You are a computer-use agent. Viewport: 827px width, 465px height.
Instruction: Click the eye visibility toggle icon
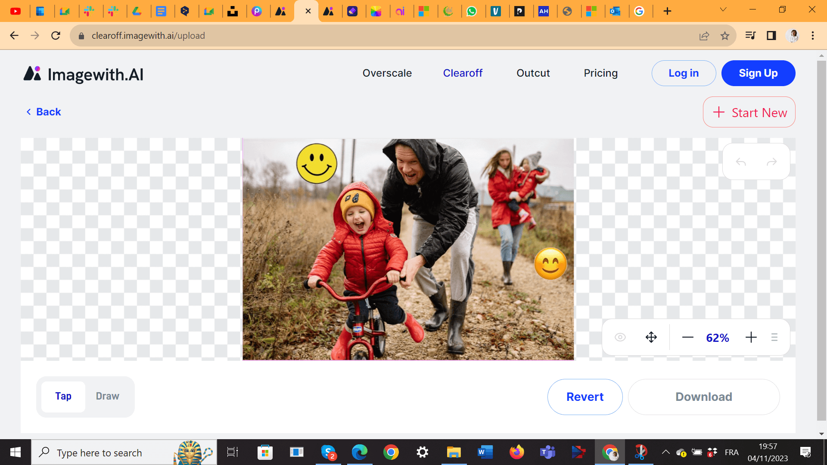coord(620,337)
